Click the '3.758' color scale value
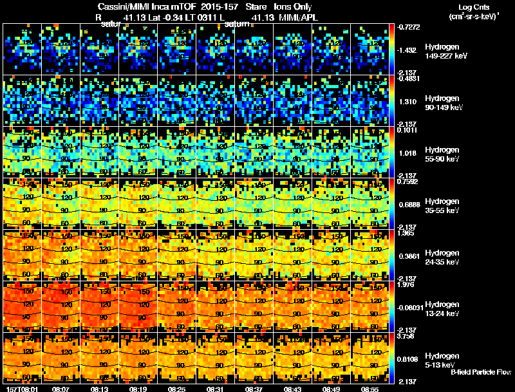Image resolution: width=515 pixels, height=392 pixels. [406, 336]
